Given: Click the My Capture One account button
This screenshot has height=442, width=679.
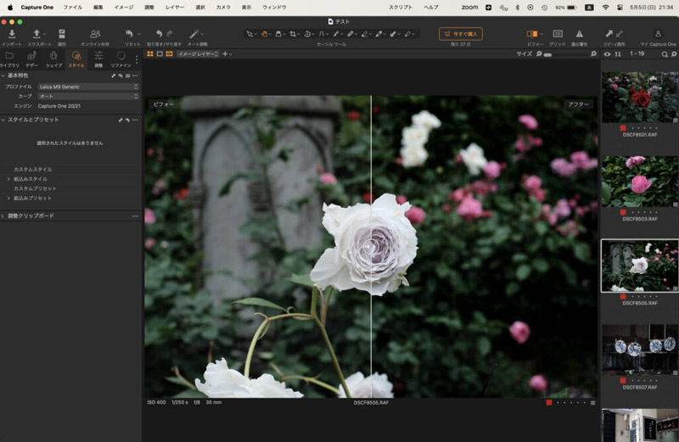Looking at the screenshot, I should pyautogui.click(x=658, y=34).
